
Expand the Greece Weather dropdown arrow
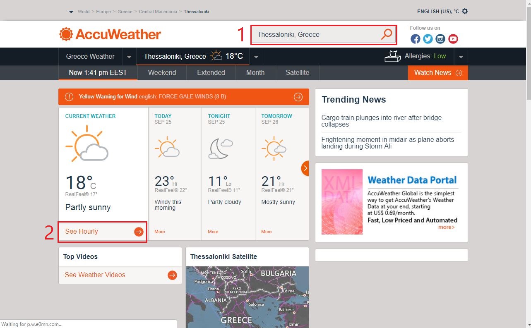coord(129,57)
